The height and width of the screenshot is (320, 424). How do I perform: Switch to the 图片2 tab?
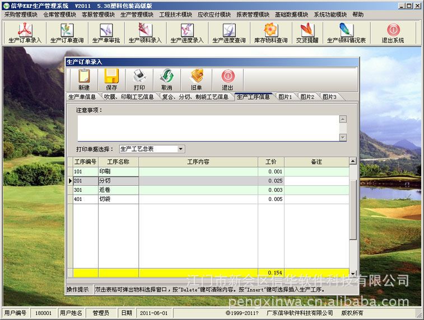coord(307,97)
